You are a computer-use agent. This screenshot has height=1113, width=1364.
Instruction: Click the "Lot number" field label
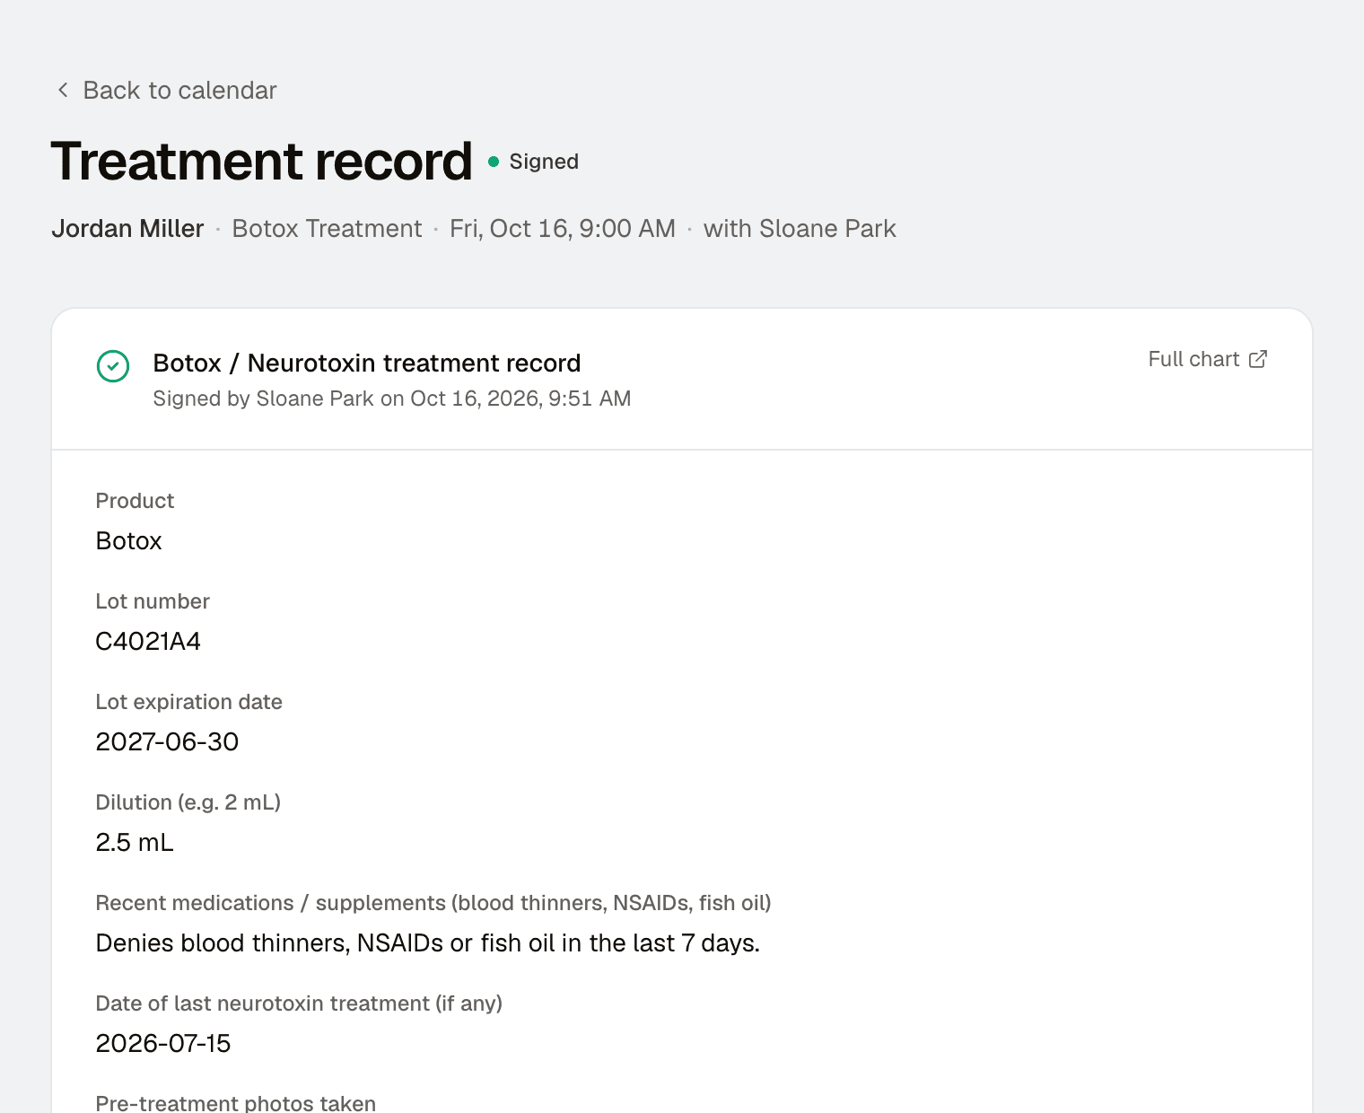[x=153, y=601]
